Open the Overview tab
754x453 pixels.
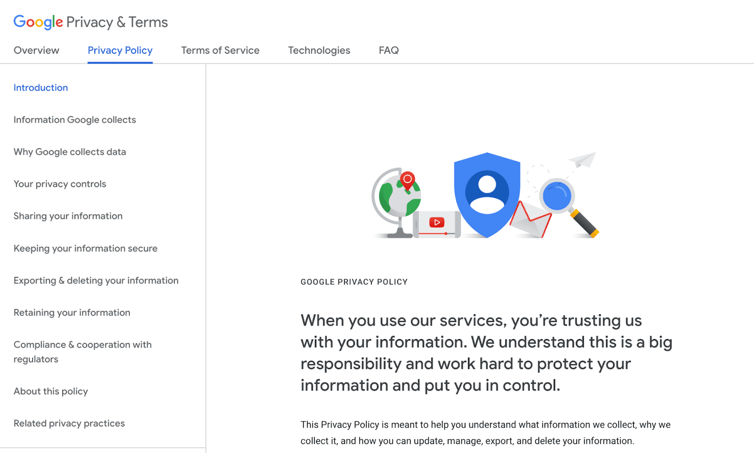point(36,50)
